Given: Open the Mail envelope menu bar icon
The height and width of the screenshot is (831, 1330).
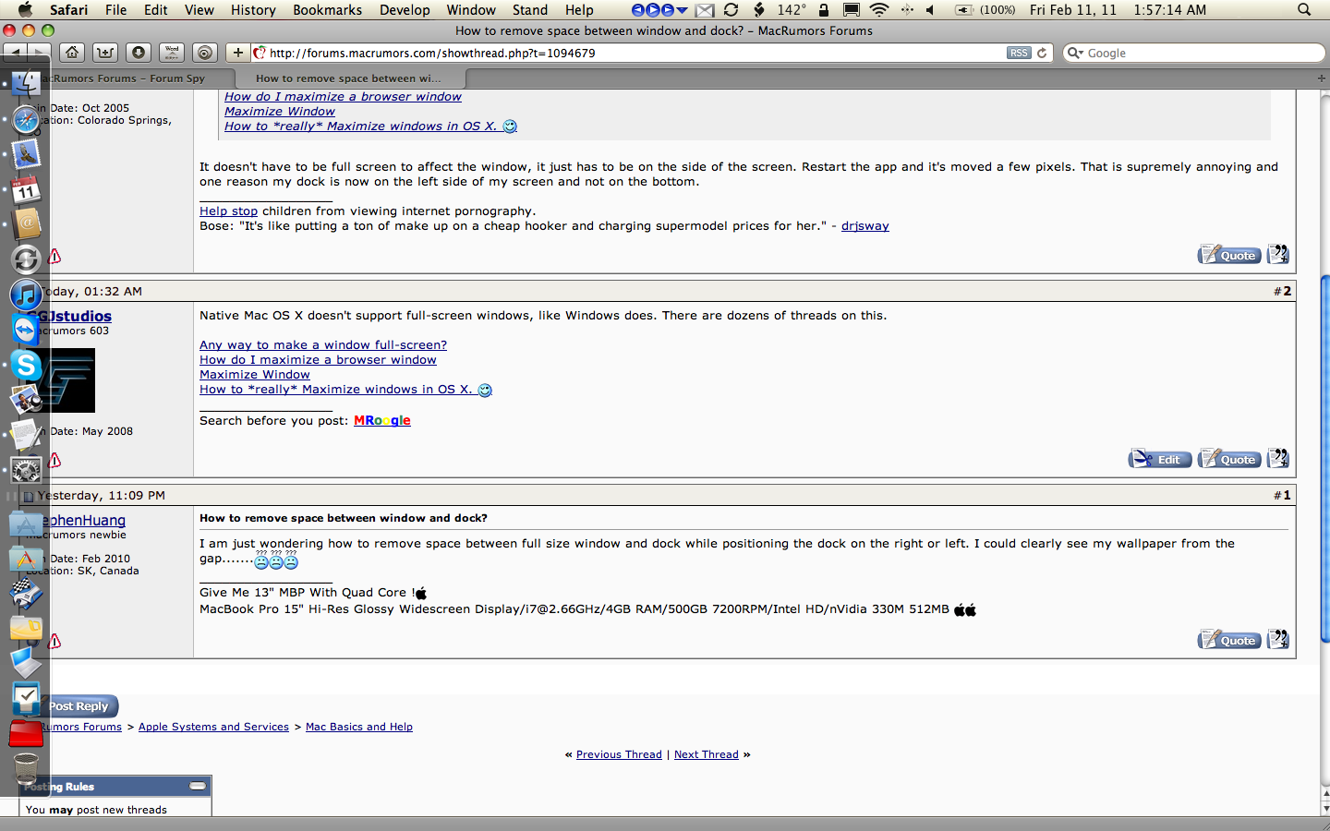Looking at the screenshot, I should tap(705, 10).
